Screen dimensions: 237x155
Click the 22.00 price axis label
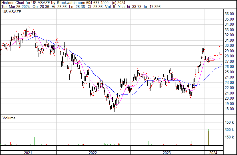click(x=229, y=88)
